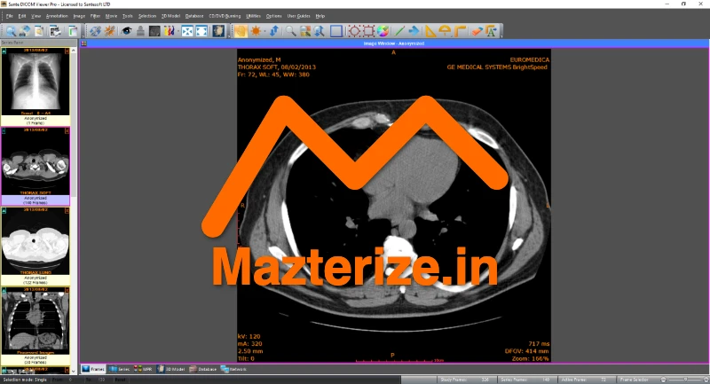
Task: Select the orange corner angle tool
Action: (x=460, y=31)
